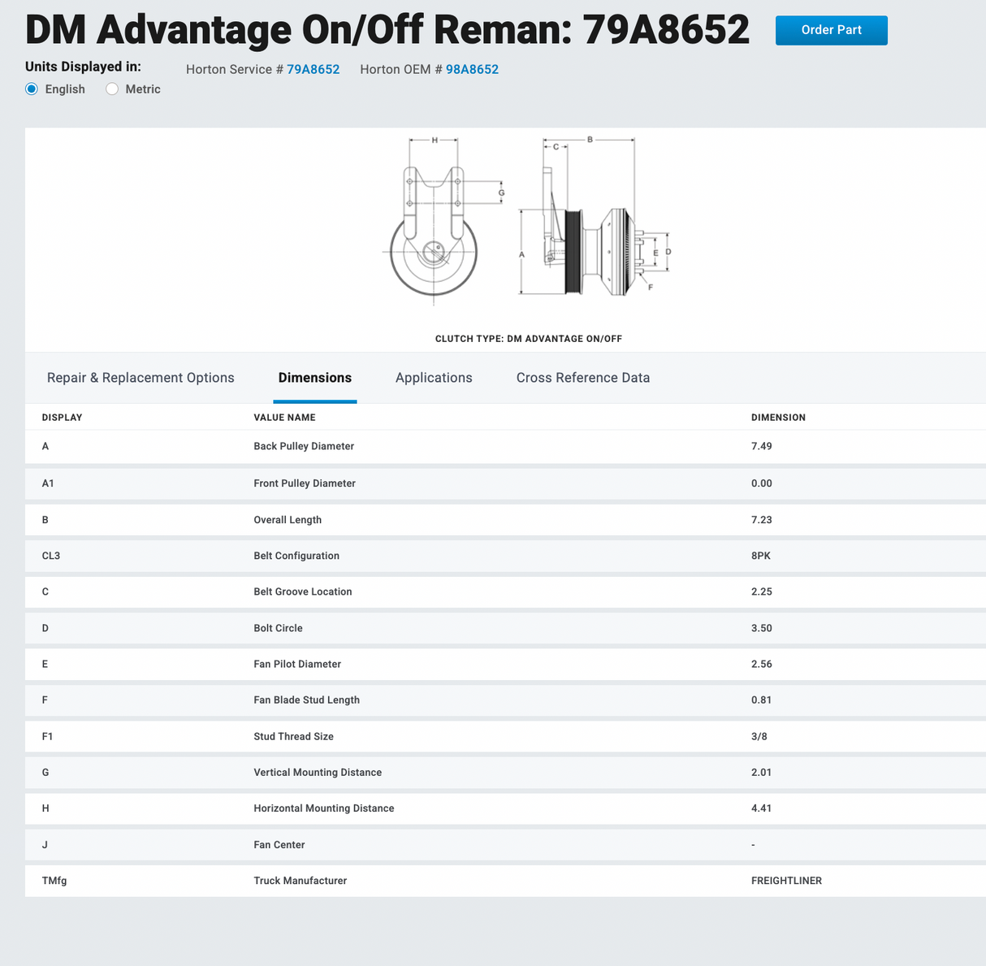Click the DISPLAY column header

click(62, 418)
